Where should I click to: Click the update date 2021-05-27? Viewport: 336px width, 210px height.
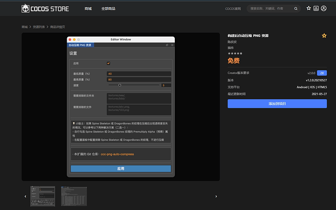(x=319, y=94)
